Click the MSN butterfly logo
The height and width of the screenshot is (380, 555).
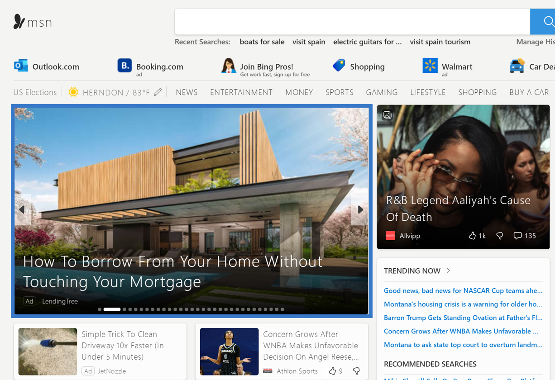click(19, 22)
